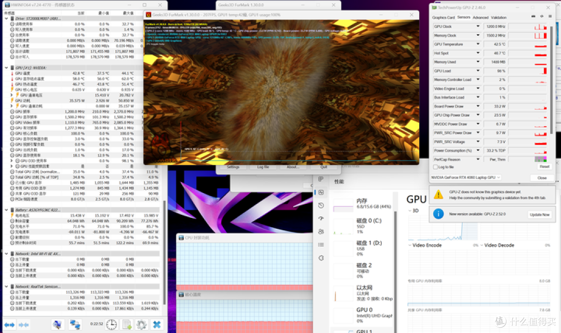The width and height of the screenshot is (561, 333).
Task: Open NVIDIA GeForce RTX 4060 GPU selector
Action: coord(465,177)
